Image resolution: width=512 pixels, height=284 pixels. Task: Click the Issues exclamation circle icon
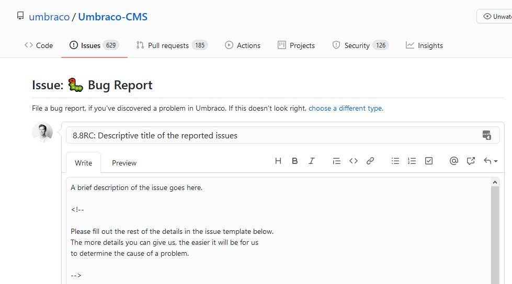point(74,45)
